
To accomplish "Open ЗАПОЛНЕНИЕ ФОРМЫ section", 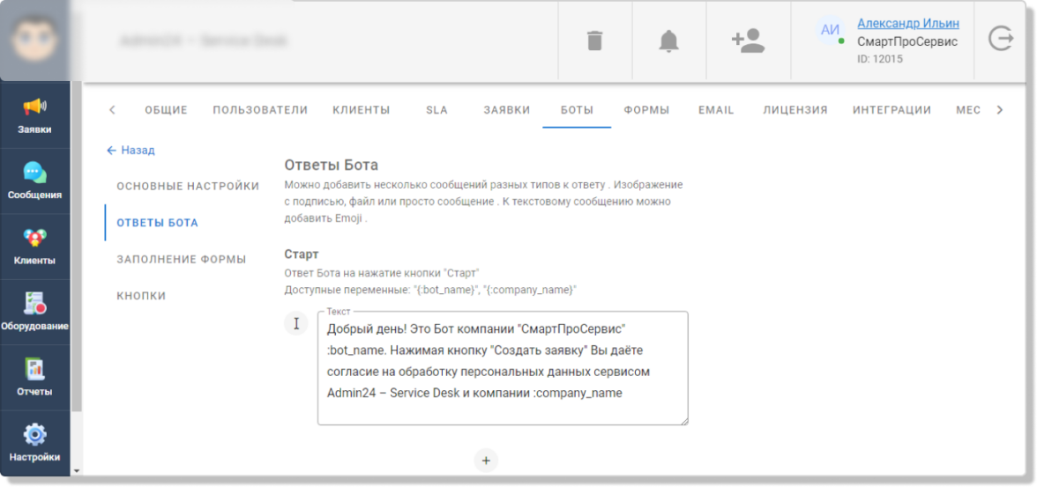I will pyautogui.click(x=182, y=260).
